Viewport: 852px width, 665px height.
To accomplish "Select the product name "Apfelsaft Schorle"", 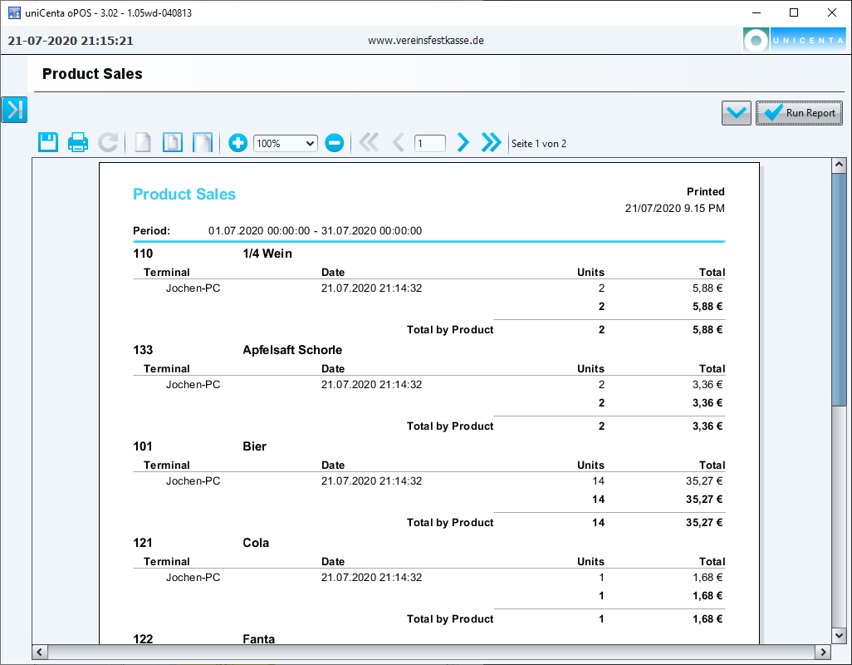I will (292, 350).
